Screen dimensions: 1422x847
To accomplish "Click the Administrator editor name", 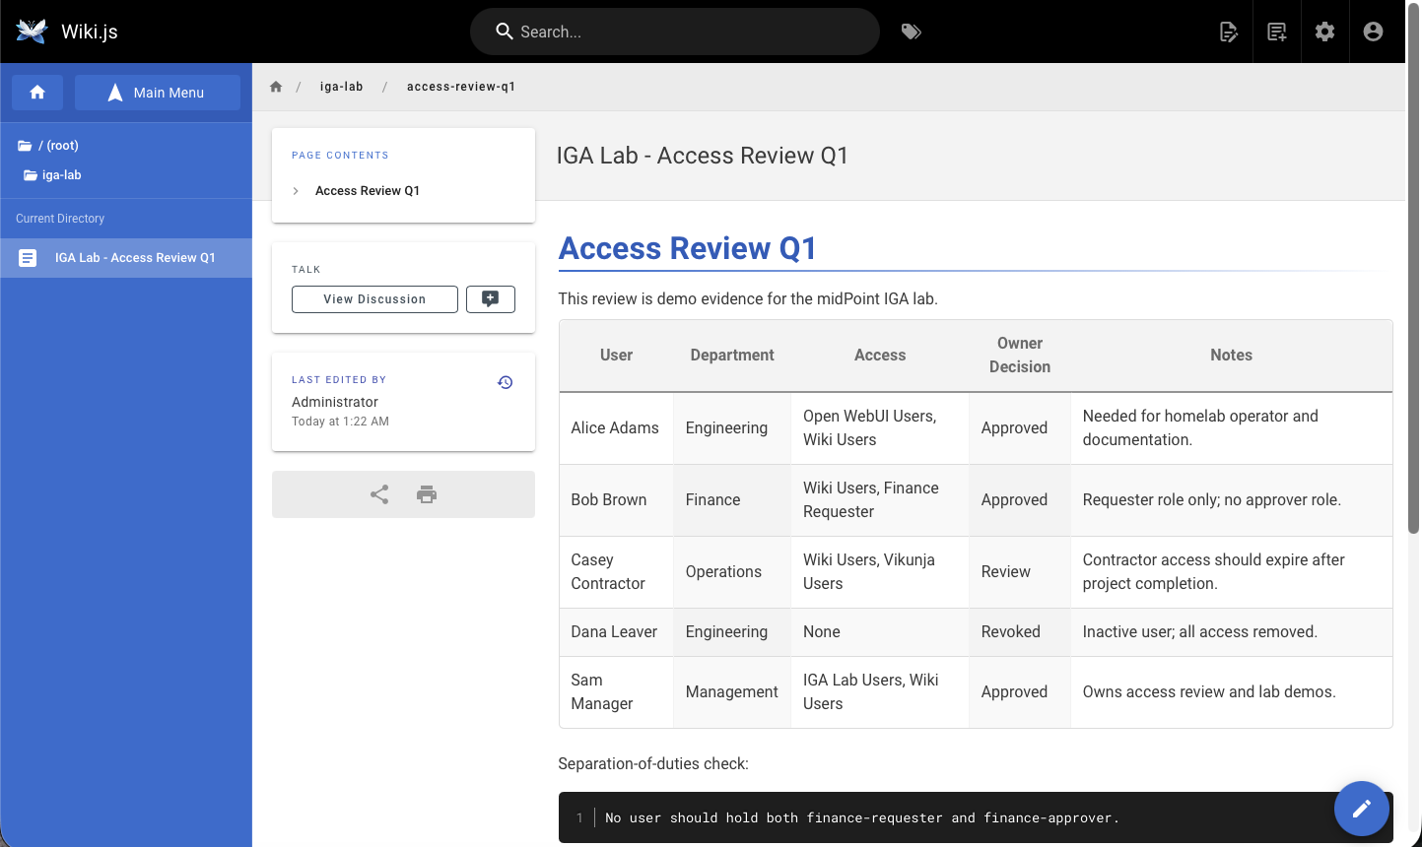I will coord(335,402).
